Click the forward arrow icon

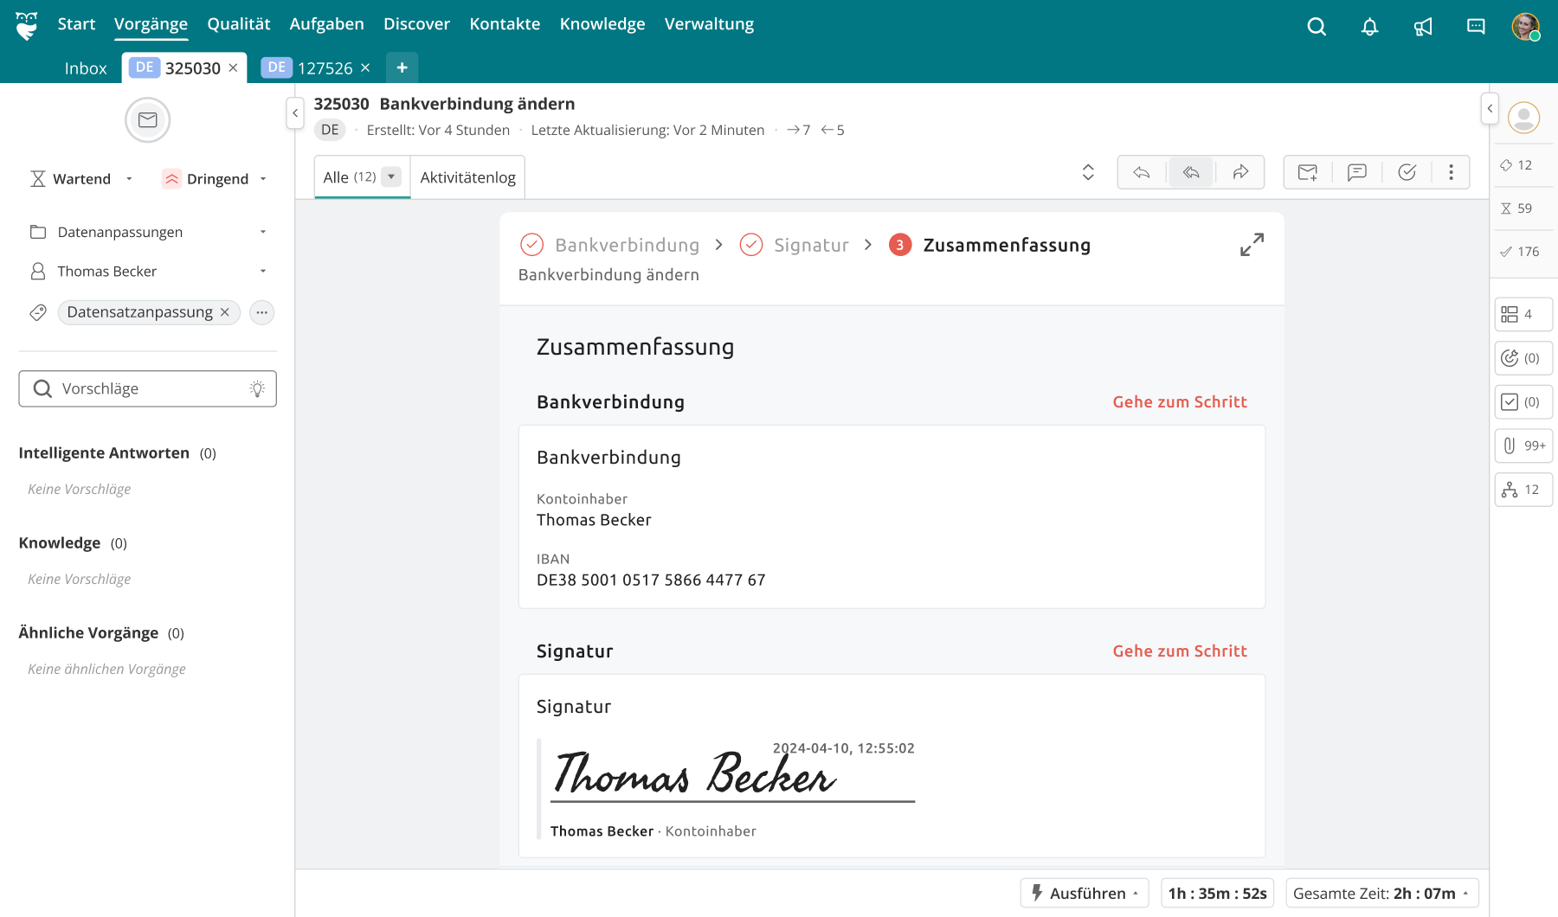pos(1240,172)
